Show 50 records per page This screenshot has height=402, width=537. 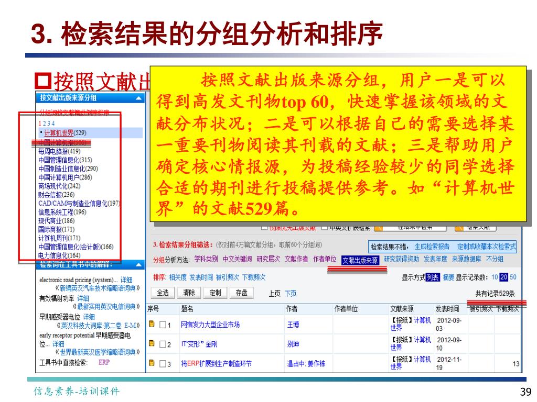(x=513, y=277)
